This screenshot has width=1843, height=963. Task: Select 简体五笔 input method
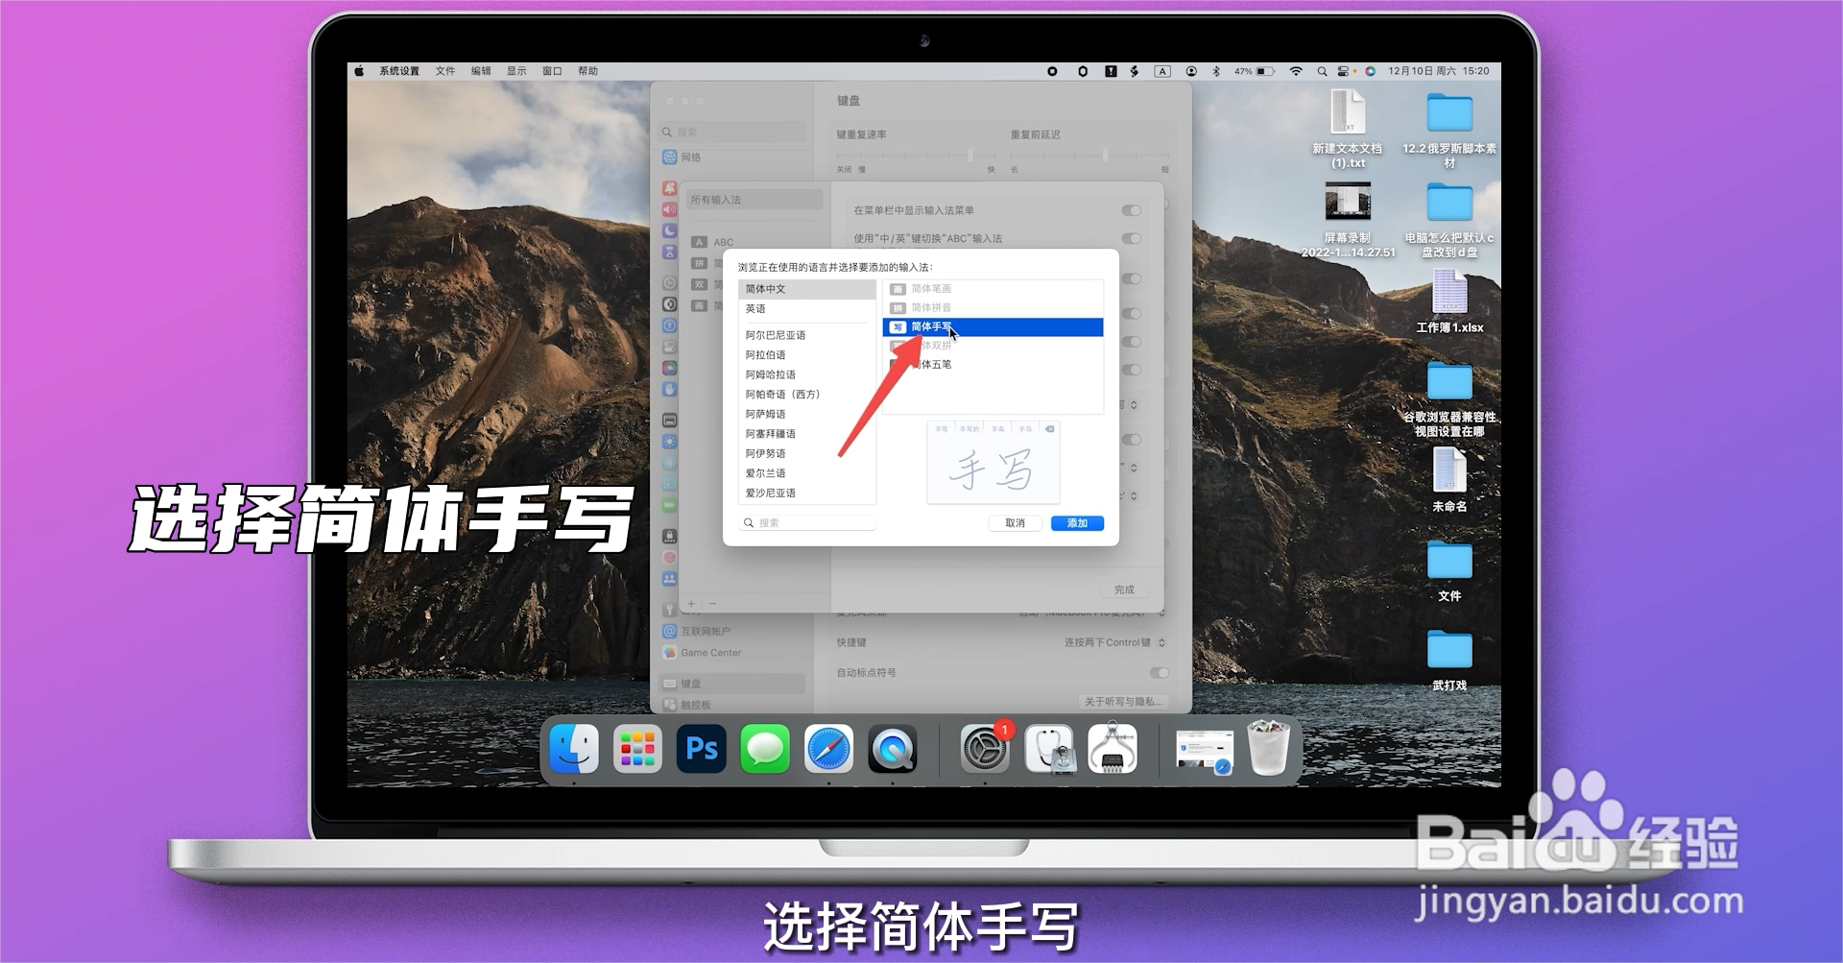(x=993, y=365)
